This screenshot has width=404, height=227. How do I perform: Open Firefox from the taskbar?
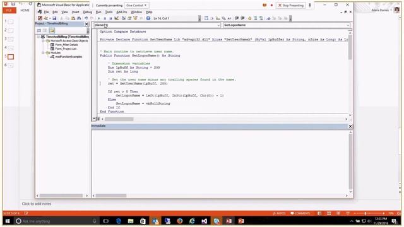[180, 221]
